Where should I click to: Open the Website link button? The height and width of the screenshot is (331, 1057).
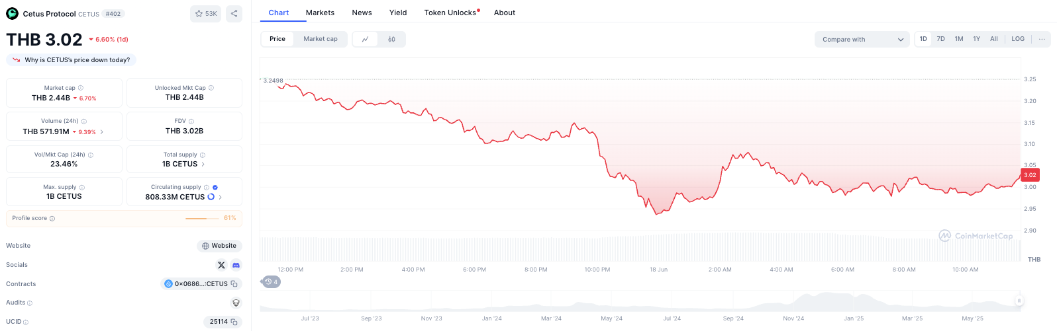pyautogui.click(x=219, y=246)
